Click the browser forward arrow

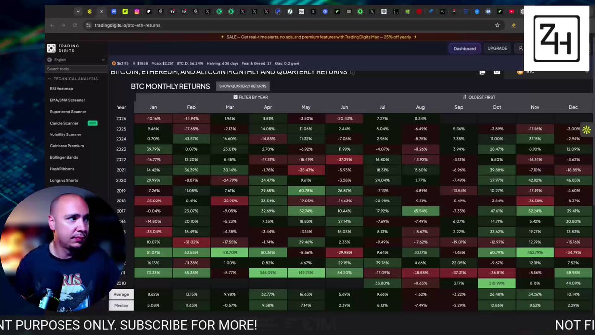coord(63,25)
